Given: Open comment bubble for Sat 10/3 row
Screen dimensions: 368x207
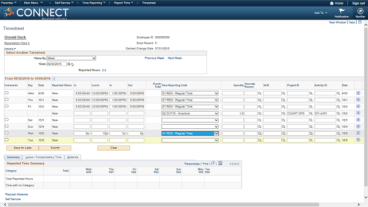Looking at the screenshot, I should (6, 120).
